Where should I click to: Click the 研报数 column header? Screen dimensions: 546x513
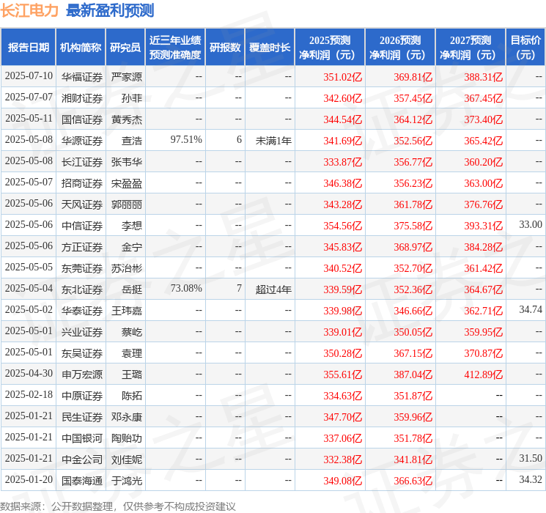point(225,48)
